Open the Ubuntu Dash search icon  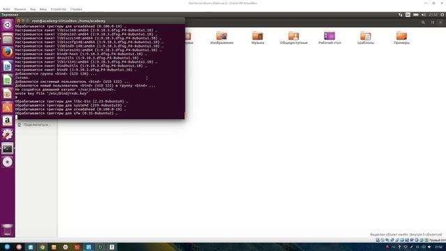[x=8, y=25]
